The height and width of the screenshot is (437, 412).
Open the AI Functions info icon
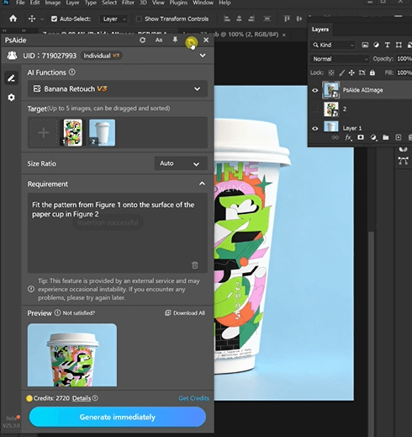[x=72, y=72]
